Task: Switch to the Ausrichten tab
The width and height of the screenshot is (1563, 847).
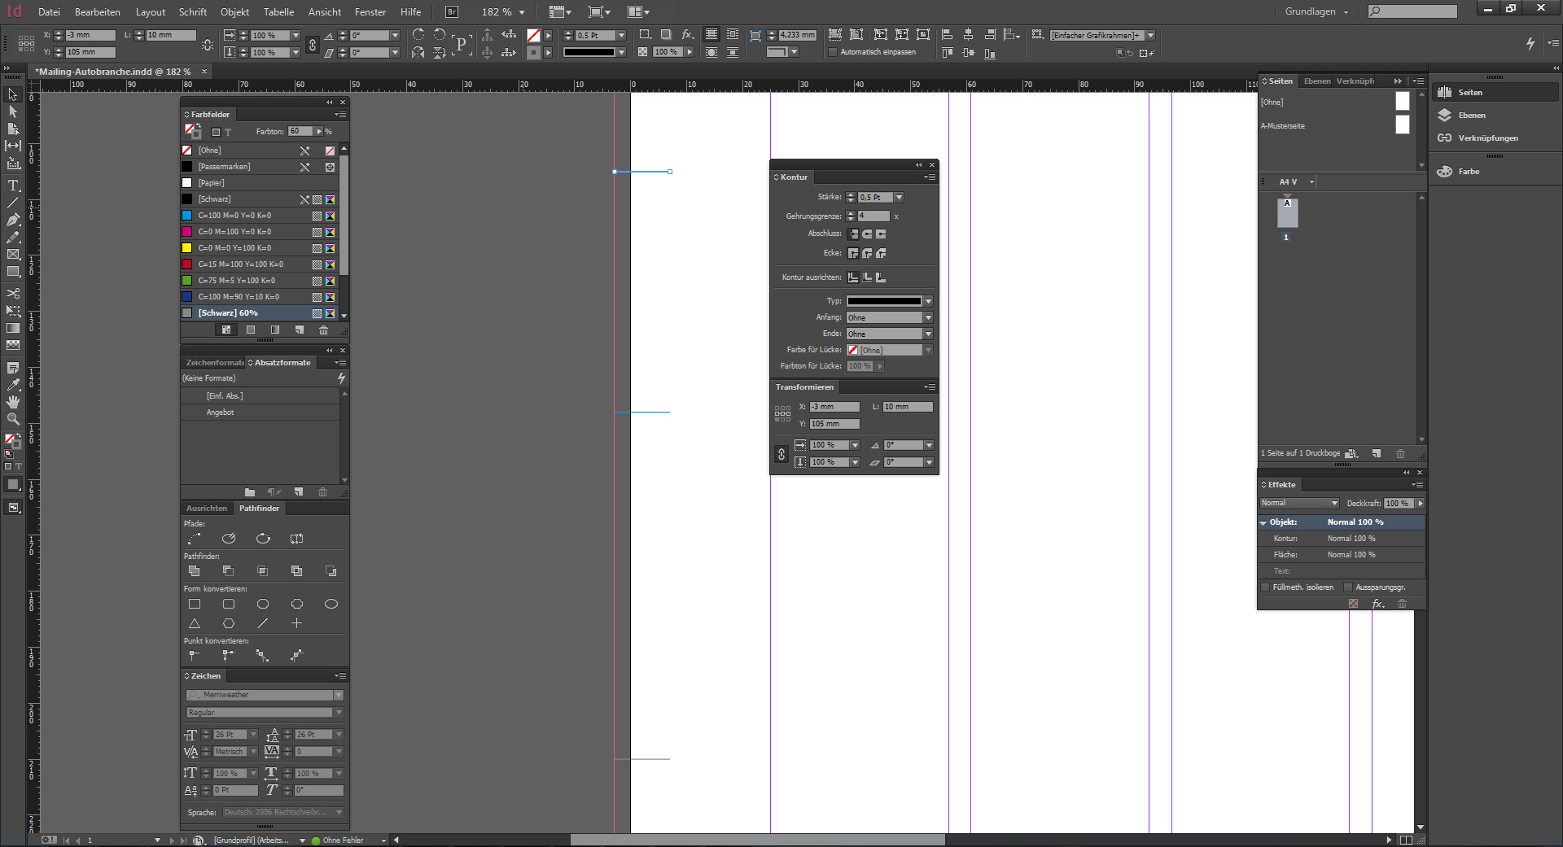Action: (x=207, y=509)
